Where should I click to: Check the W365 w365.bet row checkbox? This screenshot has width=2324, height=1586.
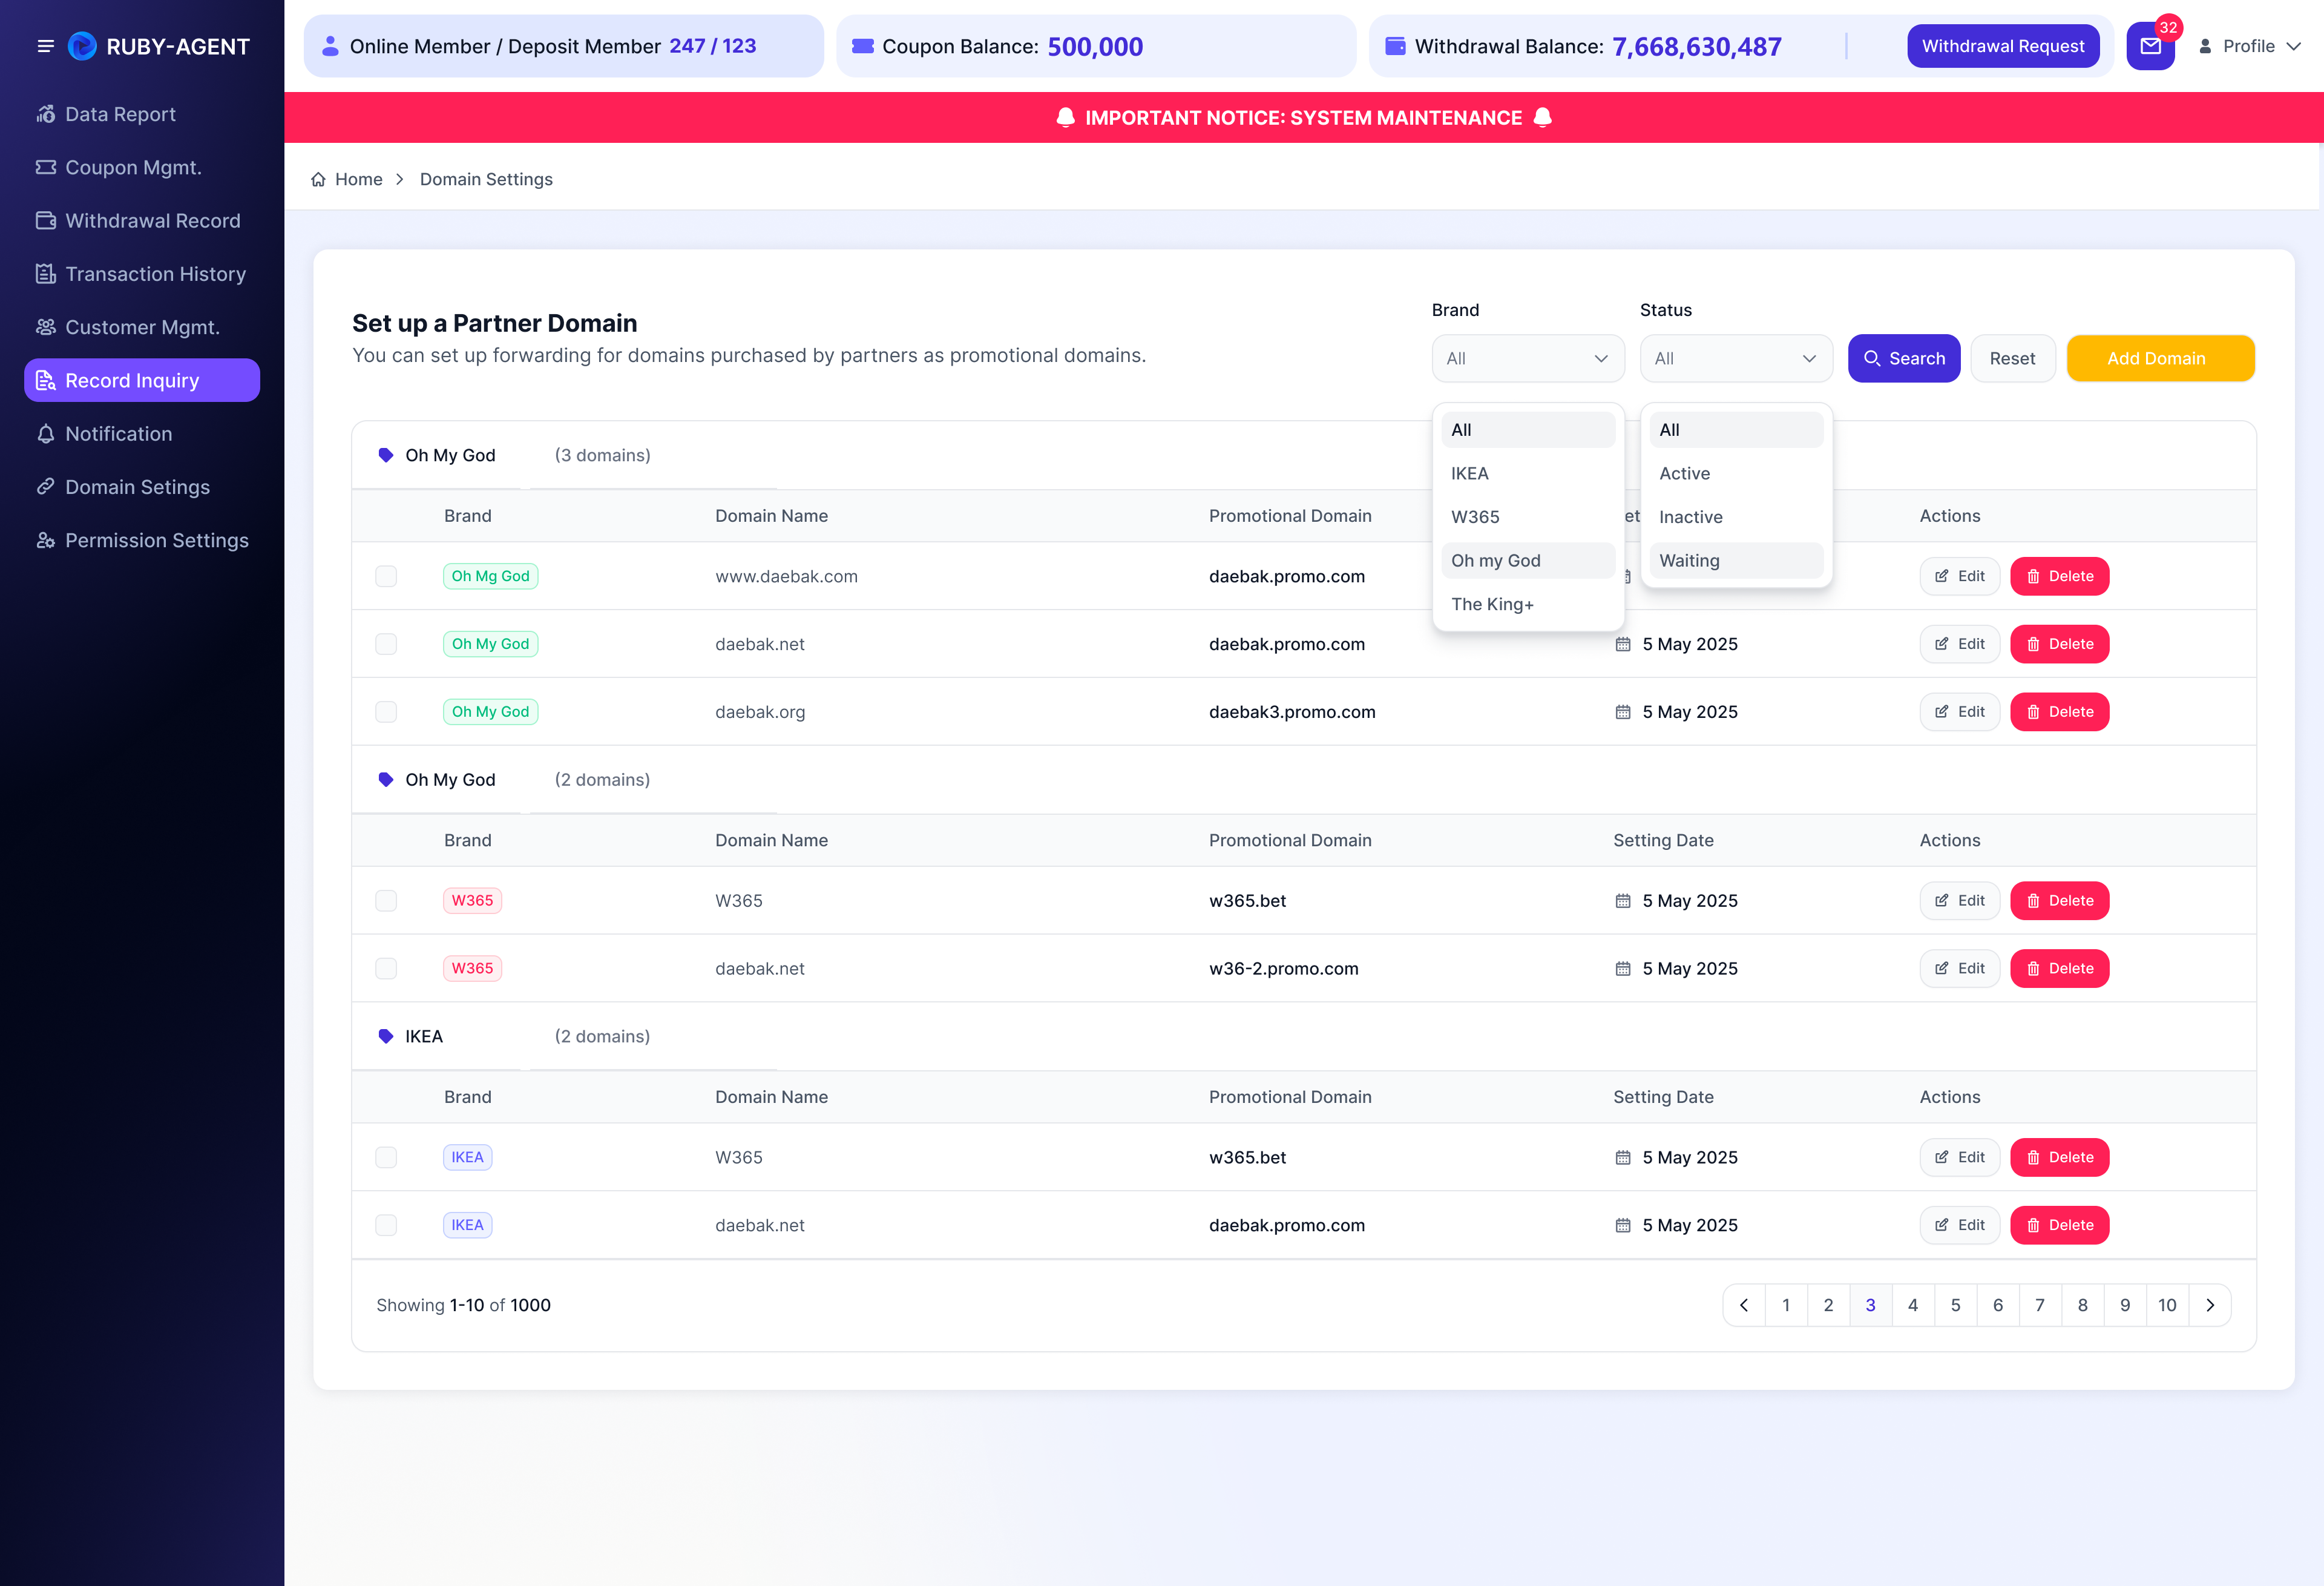(x=386, y=901)
